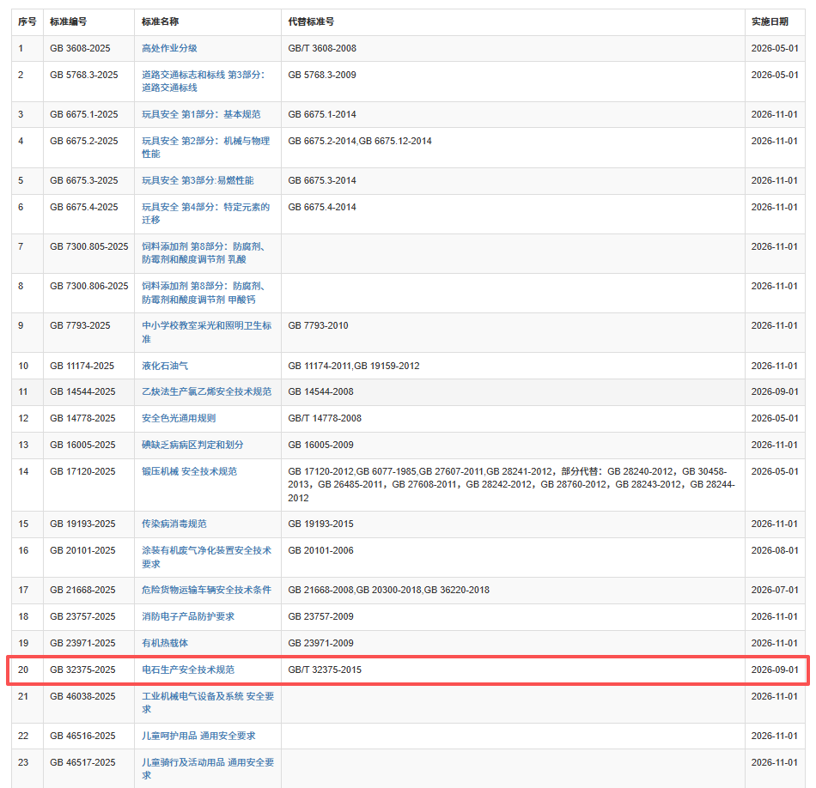Click the 实施日期 column header
816x788 pixels.
tap(769, 21)
